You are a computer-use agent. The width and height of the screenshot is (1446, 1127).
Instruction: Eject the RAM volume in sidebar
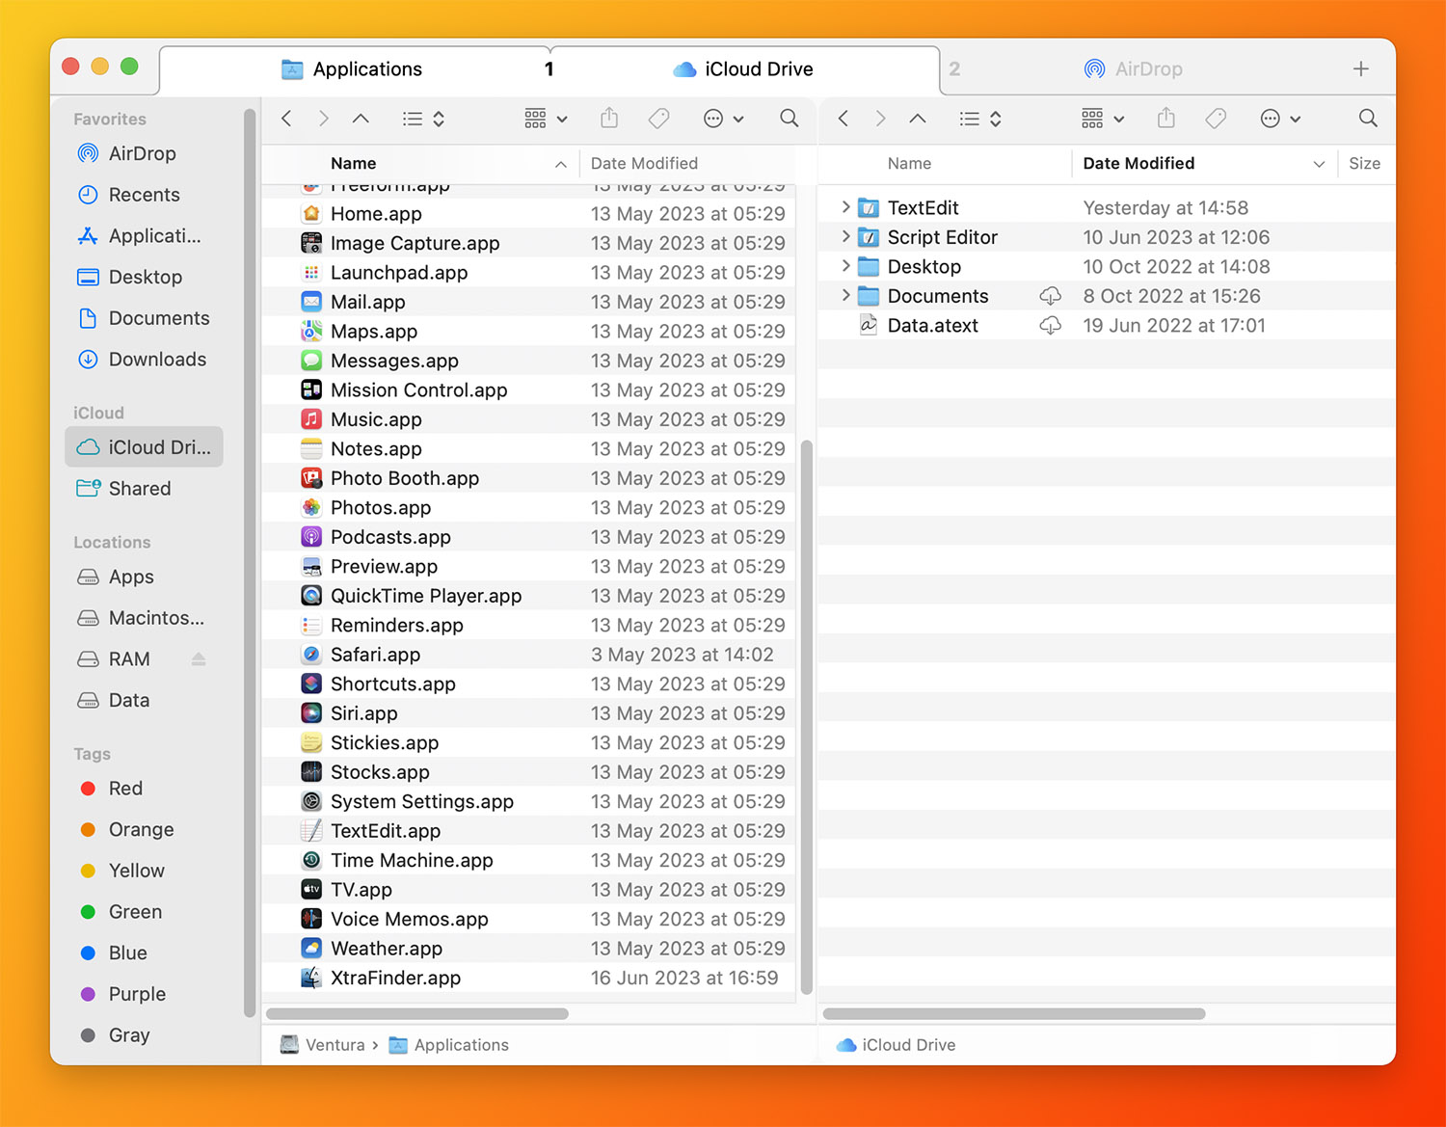pos(199,659)
